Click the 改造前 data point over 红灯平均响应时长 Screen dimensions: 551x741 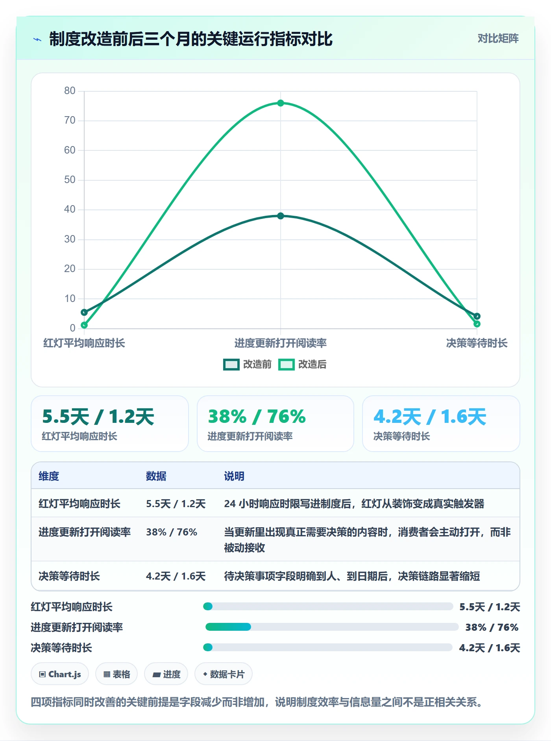[84, 312]
